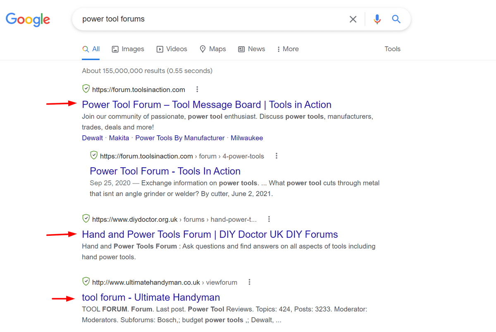Open options menu for forum.toolsinaction.com result

click(197, 89)
